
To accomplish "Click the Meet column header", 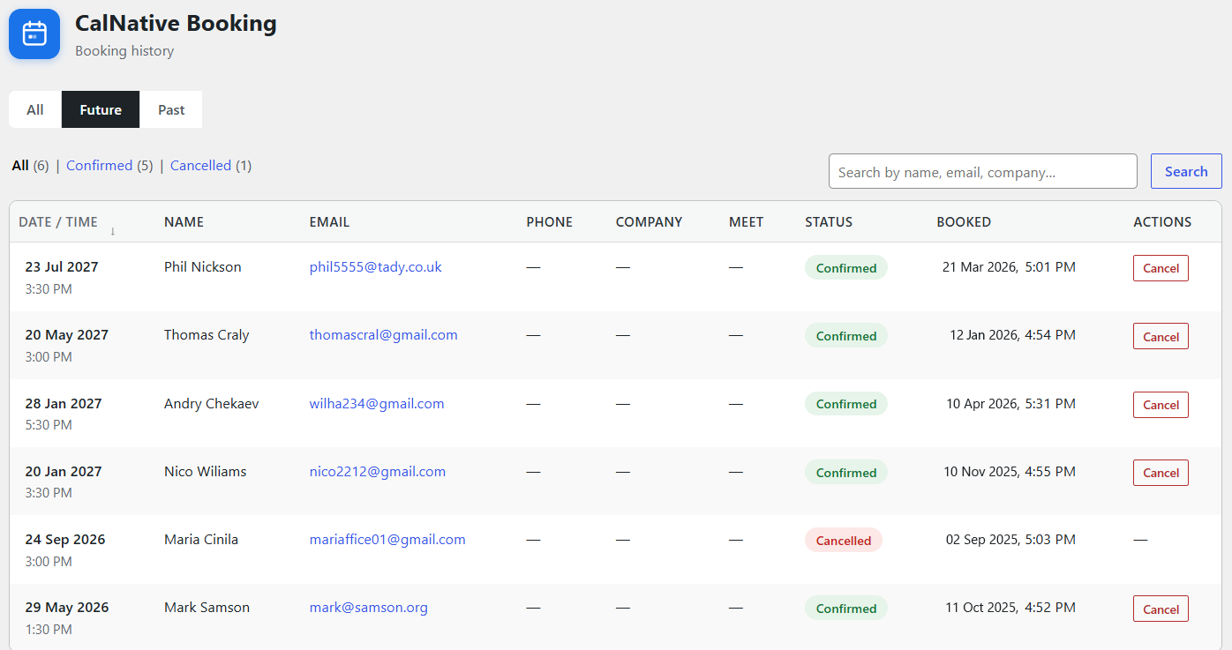I will 746,222.
